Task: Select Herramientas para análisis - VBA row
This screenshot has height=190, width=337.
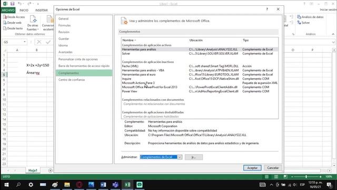Action: click(200, 70)
